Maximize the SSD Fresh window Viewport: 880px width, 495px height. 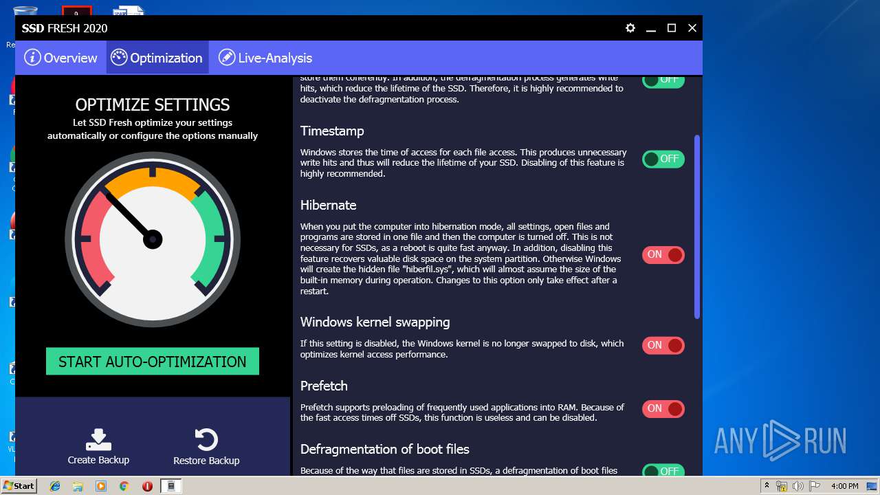(x=672, y=28)
